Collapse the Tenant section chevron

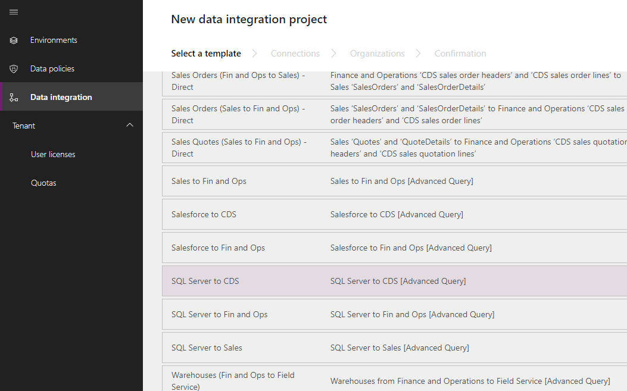tap(130, 126)
